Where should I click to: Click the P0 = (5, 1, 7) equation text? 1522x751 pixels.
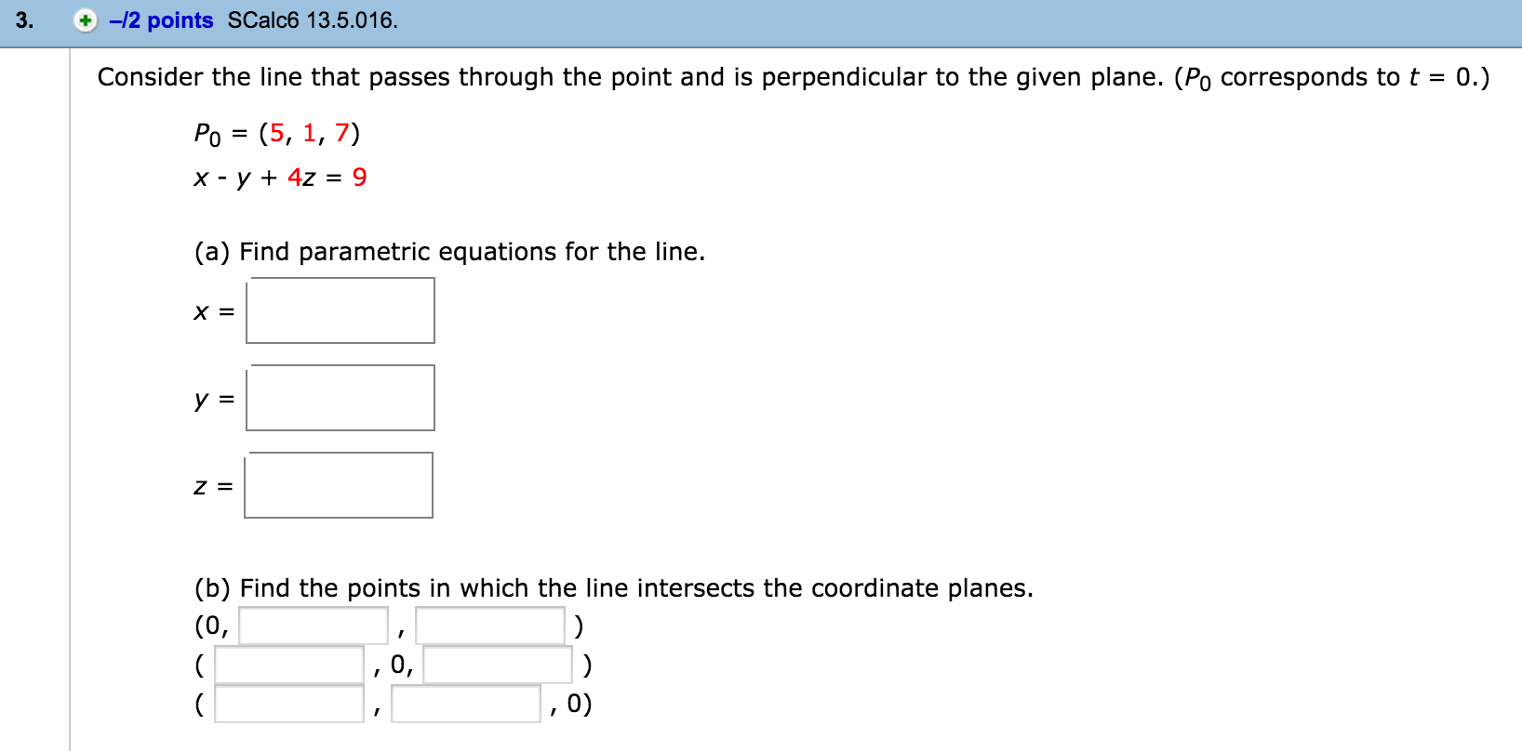pyautogui.click(x=277, y=134)
